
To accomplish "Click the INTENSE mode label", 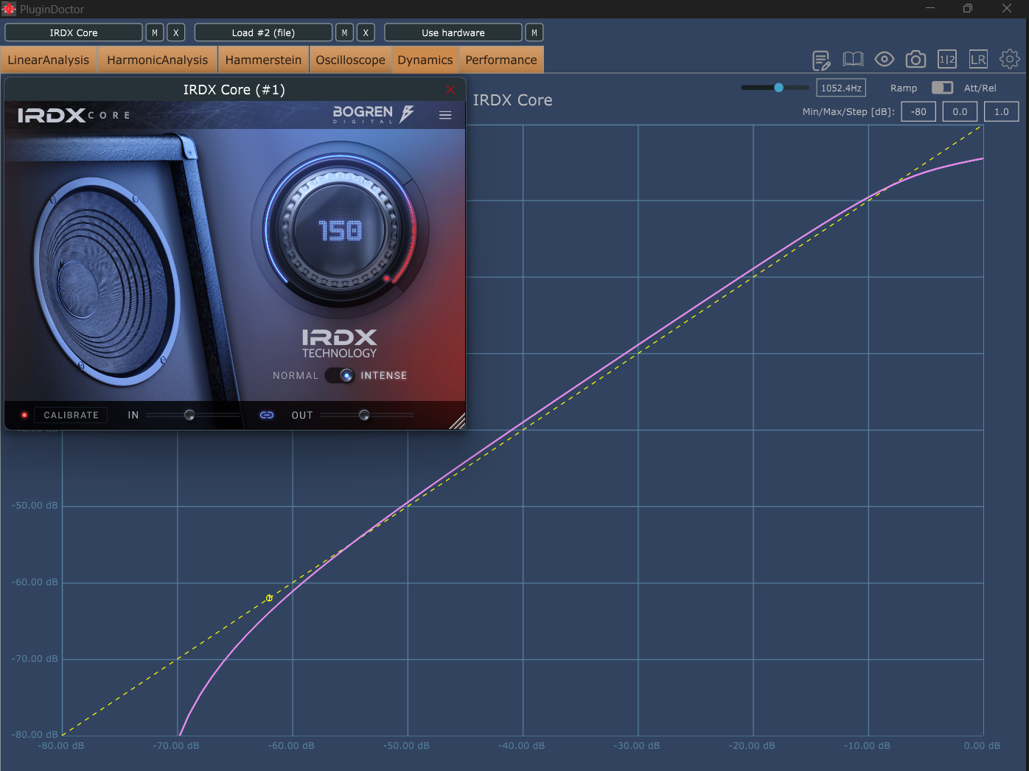I will pos(384,375).
